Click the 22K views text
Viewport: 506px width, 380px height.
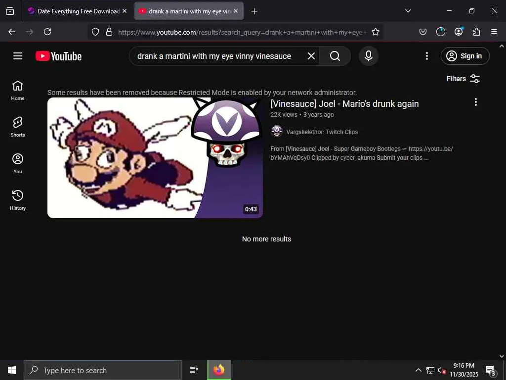284,115
